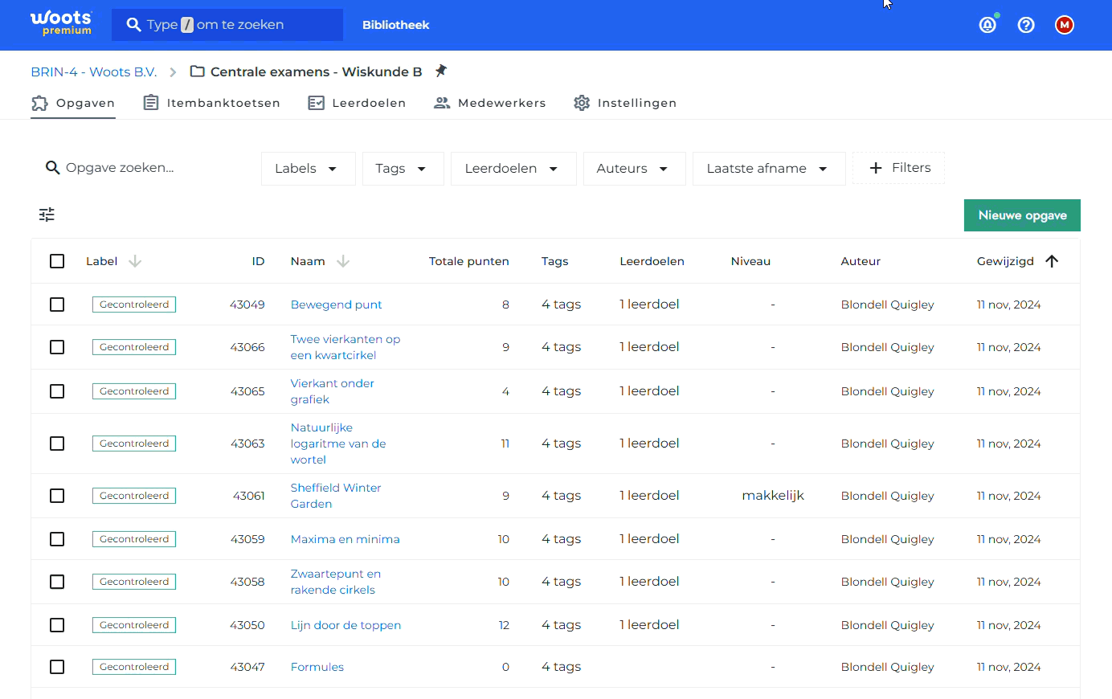The width and height of the screenshot is (1112, 699).
Task: Click the Woots premium logo
Action: pyautogui.click(x=61, y=22)
